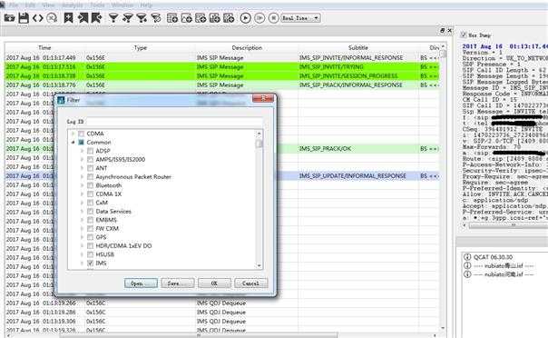Expand the CDMA 1X node

pyautogui.click(x=83, y=194)
